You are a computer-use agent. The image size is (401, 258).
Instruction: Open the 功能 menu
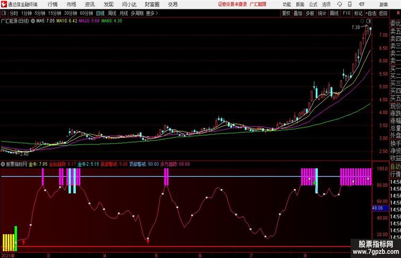(286, 4)
